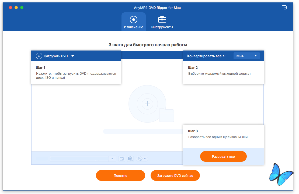This screenshot has height=194, width=299.
Task: Click the Загрузите DVD сейчас button
Action: 175,175
